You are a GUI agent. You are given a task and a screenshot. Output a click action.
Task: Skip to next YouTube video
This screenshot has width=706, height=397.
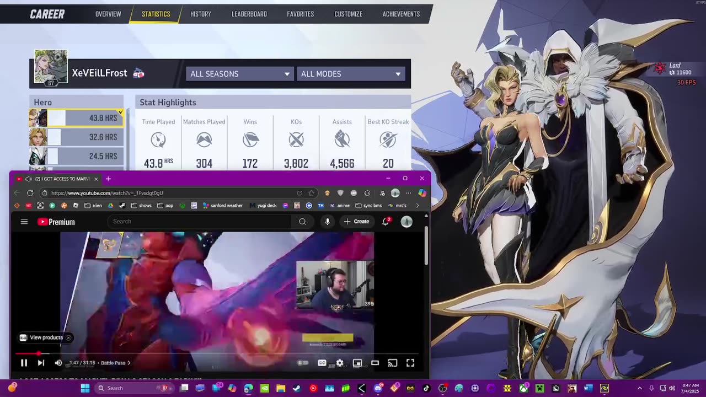[x=41, y=363]
